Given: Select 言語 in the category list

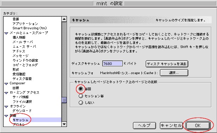Looking at the screenshot, I should (x=16, y=19).
